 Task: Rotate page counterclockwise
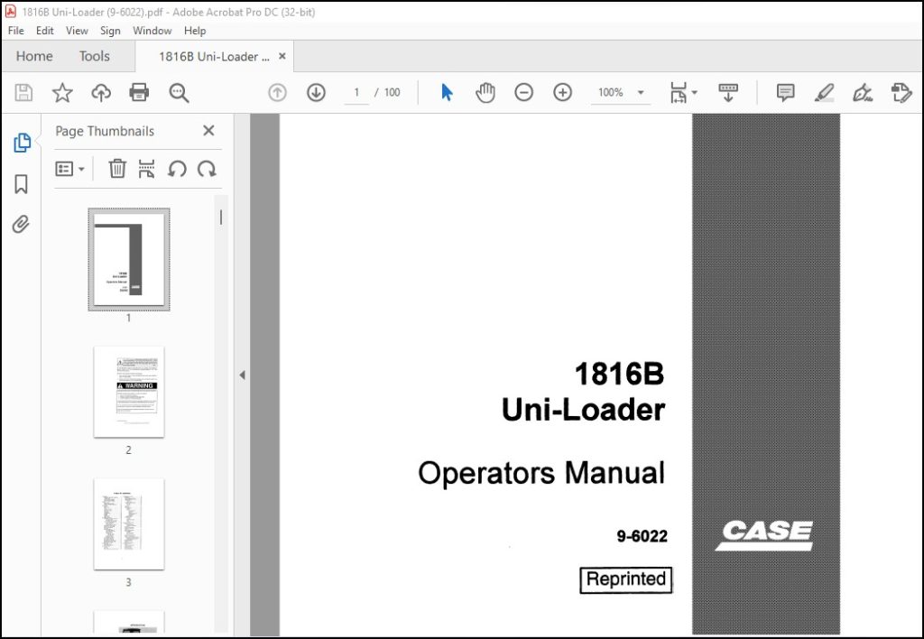(177, 169)
